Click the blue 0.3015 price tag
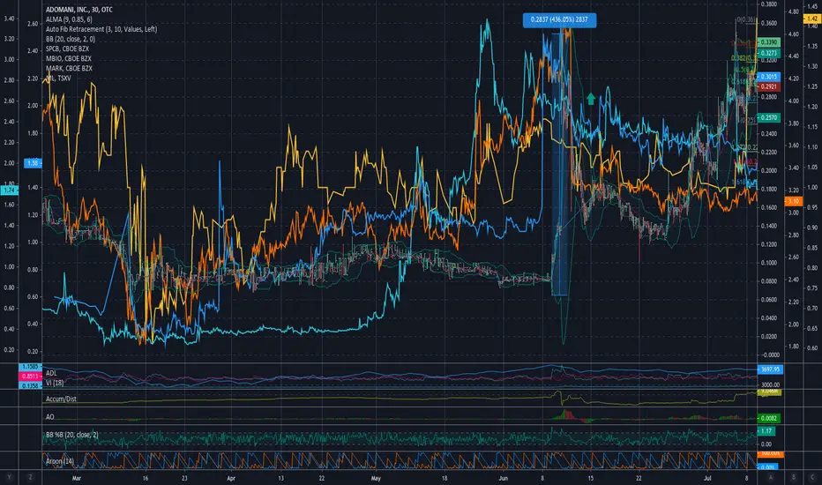This screenshot has width=822, height=485. pos(768,77)
